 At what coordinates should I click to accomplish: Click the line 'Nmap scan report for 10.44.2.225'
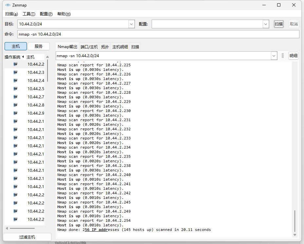(x=94, y=65)
